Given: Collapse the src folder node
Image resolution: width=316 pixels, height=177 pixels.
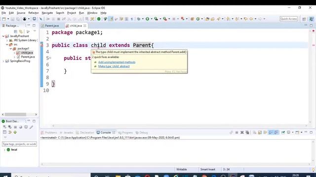Looking at the screenshot, I should (x=7, y=45).
